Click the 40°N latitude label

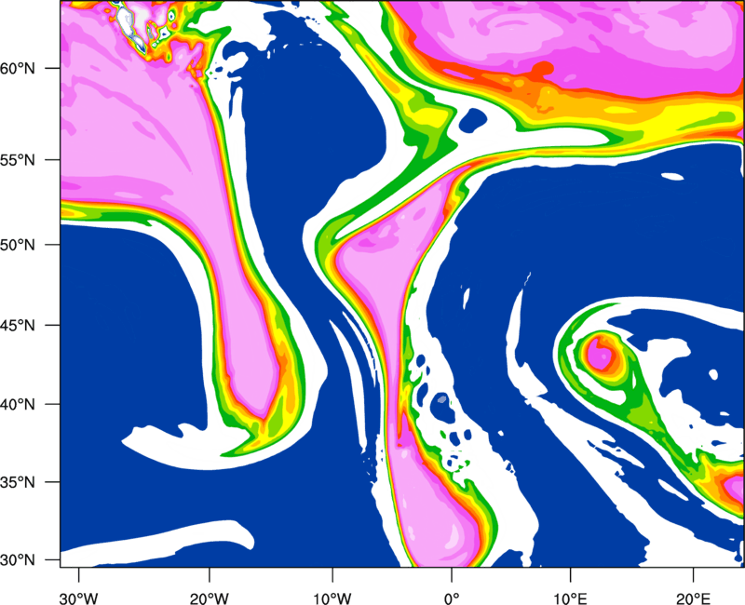click(18, 405)
